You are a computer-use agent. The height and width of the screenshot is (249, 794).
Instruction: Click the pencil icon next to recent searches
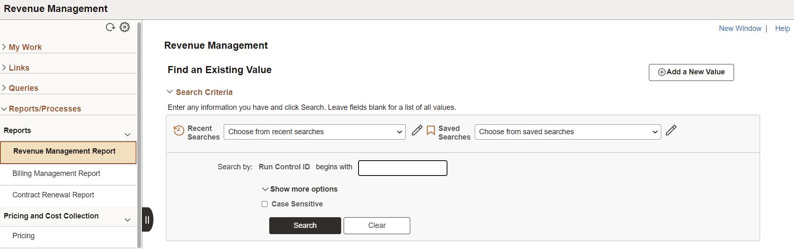[417, 130]
